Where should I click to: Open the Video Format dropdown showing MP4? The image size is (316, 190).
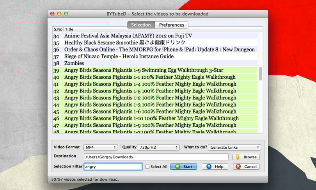tap(101, 147)
